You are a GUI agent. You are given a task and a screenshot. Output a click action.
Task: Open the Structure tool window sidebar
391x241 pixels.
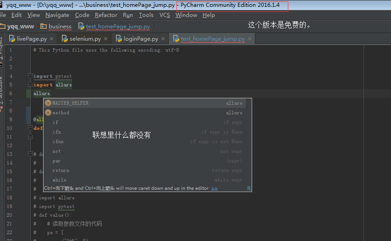point(1,90)
